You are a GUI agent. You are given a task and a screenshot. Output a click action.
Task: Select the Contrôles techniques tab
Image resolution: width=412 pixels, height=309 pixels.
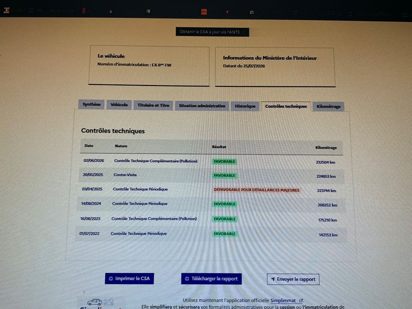(x=286, y=107)
